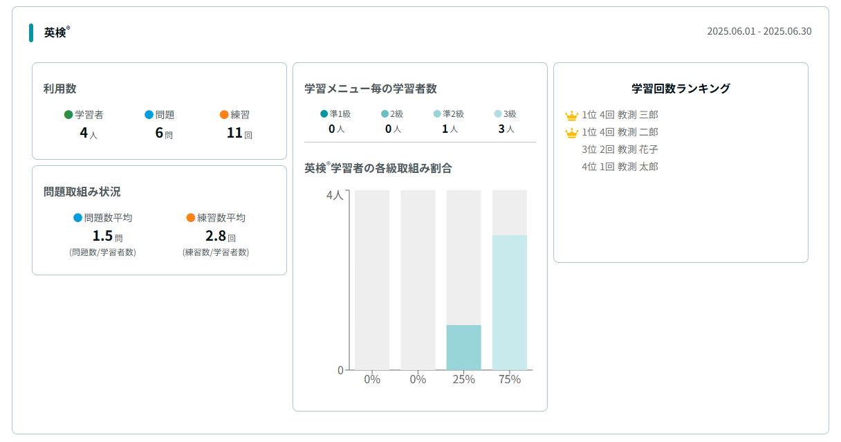Select the 2級 legend dot
Viewport: 841px width, 442px height.
click(x=385, y=114)
